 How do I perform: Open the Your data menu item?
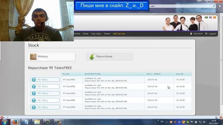pos(96,34)
